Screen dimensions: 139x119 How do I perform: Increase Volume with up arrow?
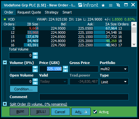[x=35, y=67]
